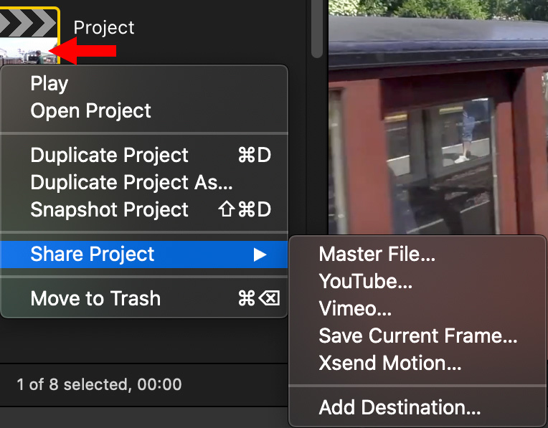Click the project clapperboard thumbnail
Viewport: 548px width, 428px height.
29,35
